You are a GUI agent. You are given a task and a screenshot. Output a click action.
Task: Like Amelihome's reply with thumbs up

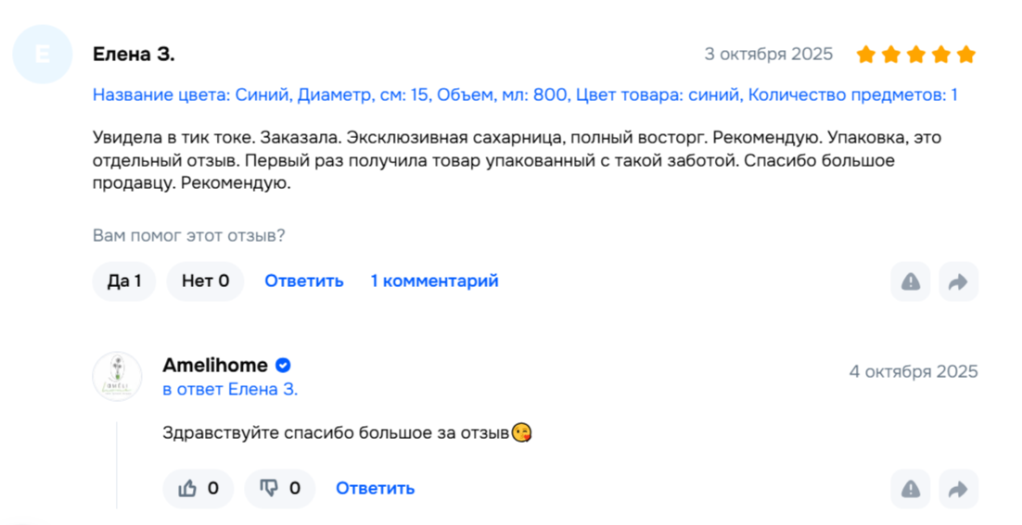pos(198,488)
